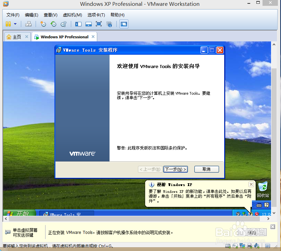This screenshot has height=251, width=281.
Task: Click the VMware Workstation title bar app icon
Action: tap(6, 3)
